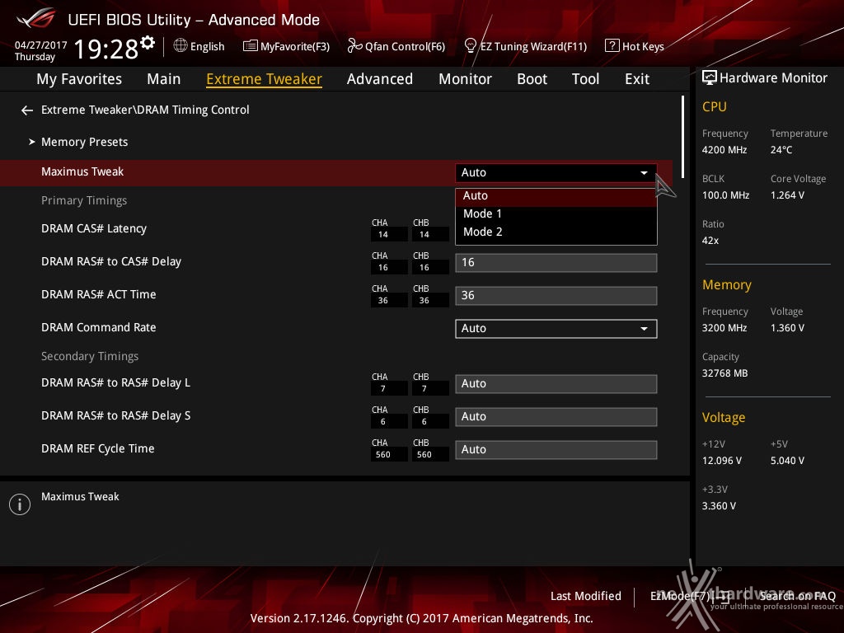Screen dimensions: 844x633
Task: Open the My Favorites tab
Action: coord(79,79)
